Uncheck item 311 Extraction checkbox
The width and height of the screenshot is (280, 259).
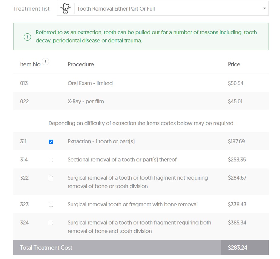coord(51,142)
